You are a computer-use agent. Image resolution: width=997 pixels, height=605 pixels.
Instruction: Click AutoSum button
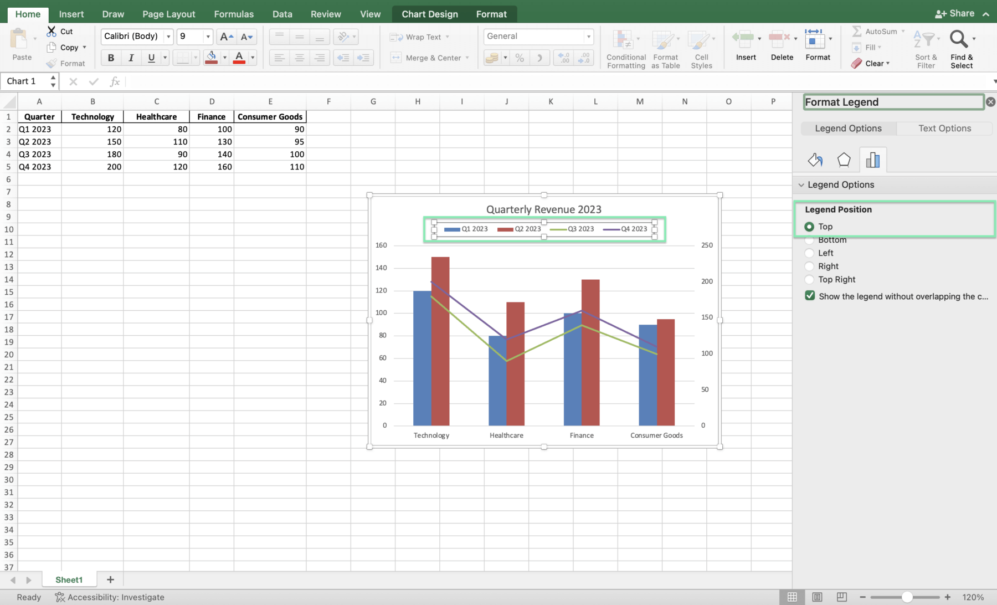[878, 32]
